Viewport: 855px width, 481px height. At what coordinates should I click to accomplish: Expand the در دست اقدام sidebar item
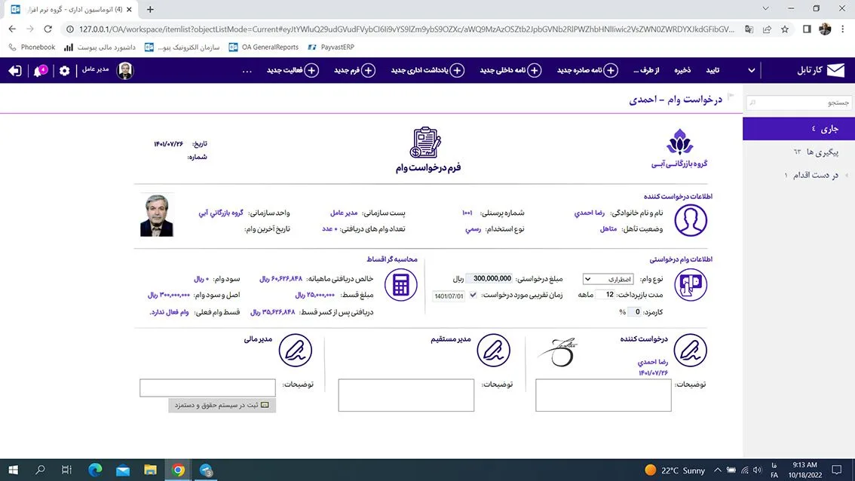point(846,176)
